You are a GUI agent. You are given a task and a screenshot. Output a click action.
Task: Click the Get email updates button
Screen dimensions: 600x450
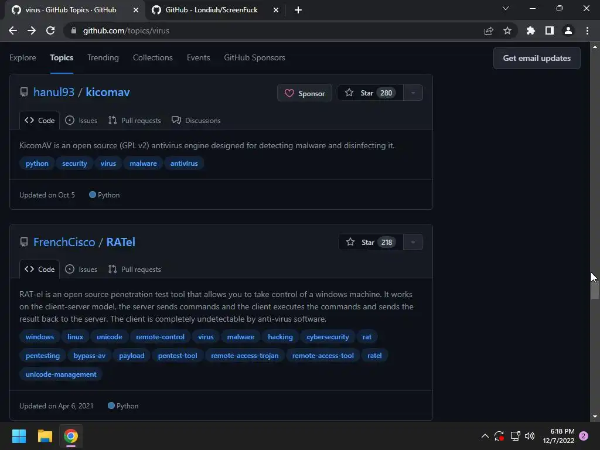coord(537,58)
